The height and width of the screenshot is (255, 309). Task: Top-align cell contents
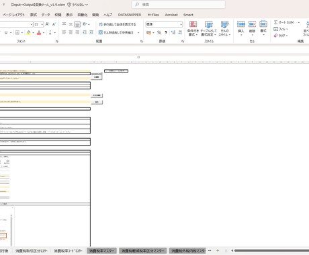pos(64,24)
